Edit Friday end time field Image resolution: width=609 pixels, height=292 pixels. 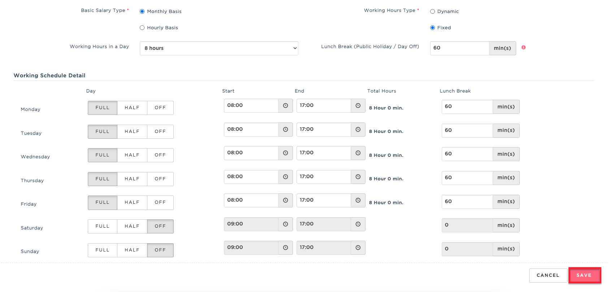(x=324, y=200)
